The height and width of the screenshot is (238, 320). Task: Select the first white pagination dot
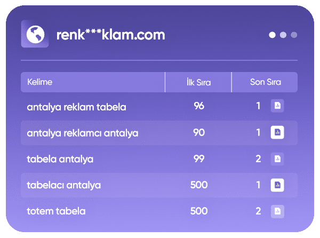coord(273,35)
